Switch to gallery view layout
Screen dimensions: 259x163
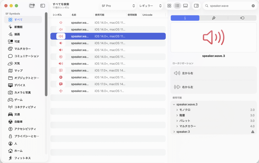pos(185,6)
